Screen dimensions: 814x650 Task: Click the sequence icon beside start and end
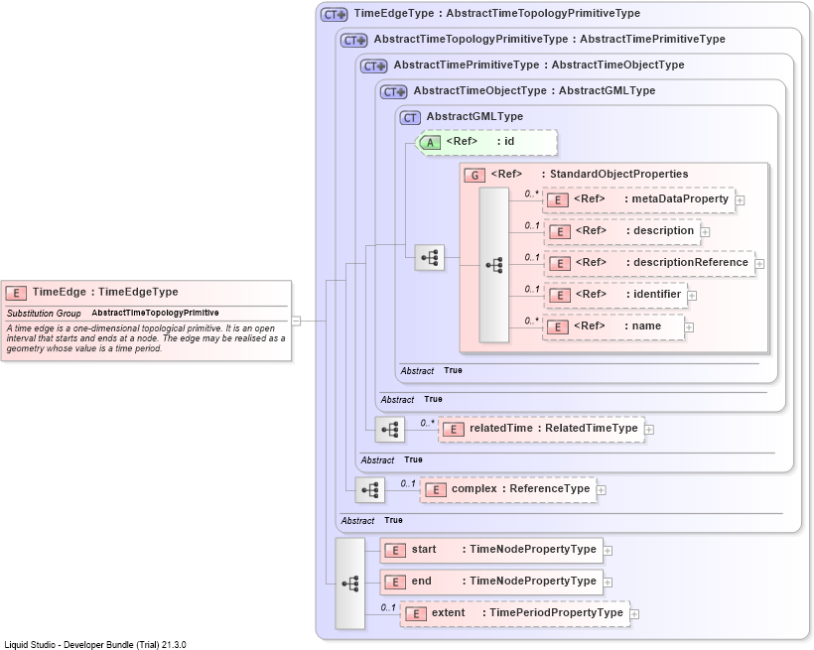350,584
